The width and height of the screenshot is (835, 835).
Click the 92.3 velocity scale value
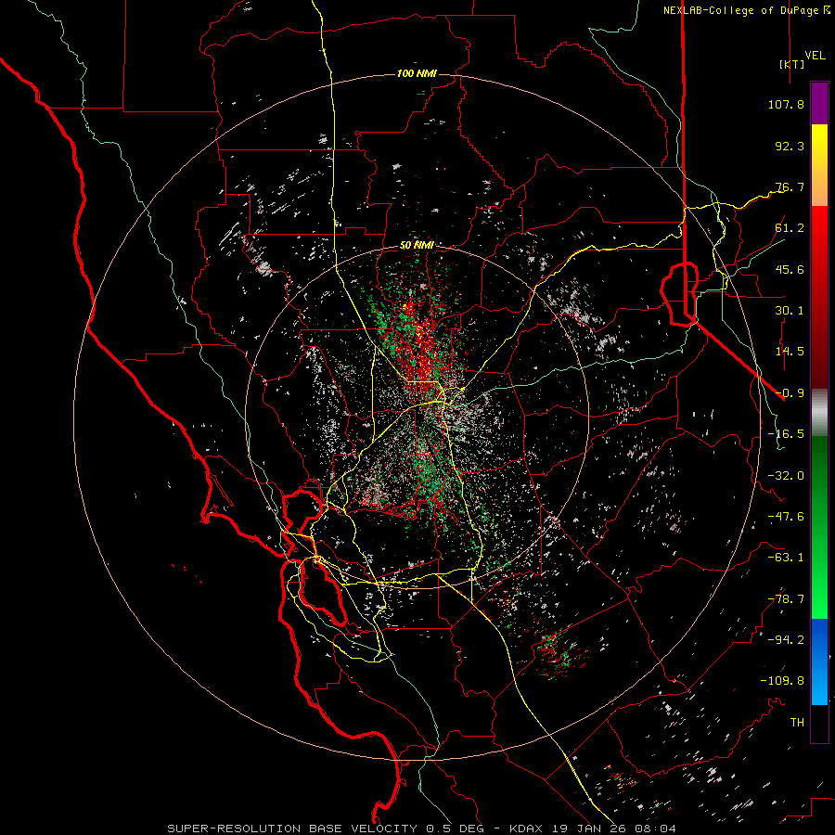point(790,146)
